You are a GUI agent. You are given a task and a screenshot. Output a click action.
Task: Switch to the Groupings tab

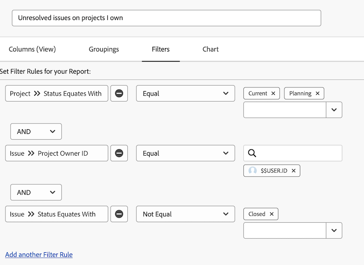pos(104,49)
